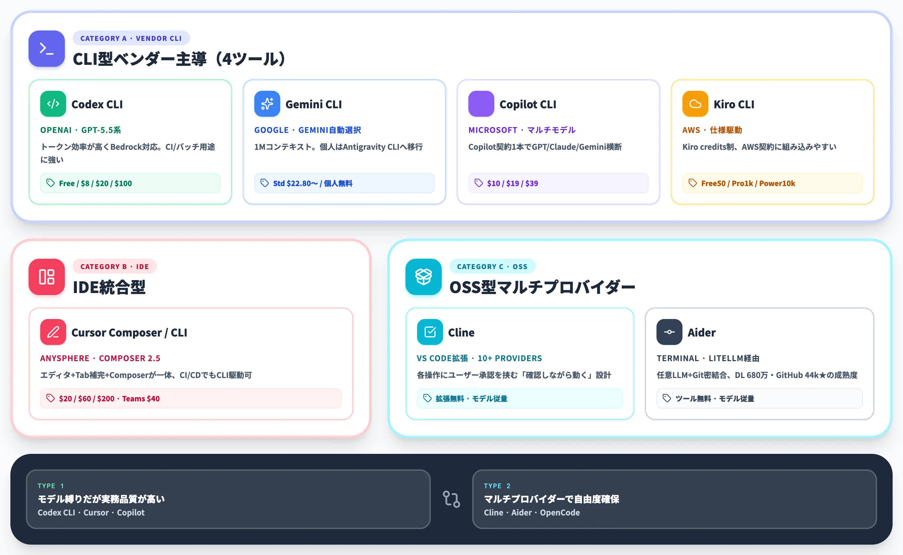The height and width of the screenshot is (555, 903).
Task: Click the tag icon beside Free50 / Pro1k / Power10k
Action: (692, 183)
